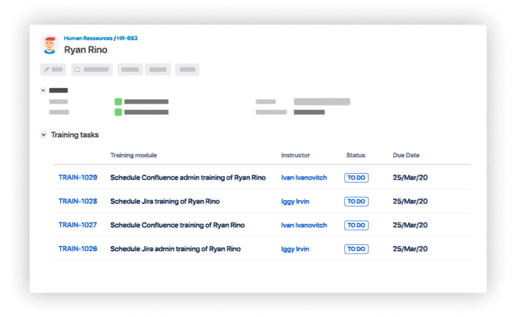Click Ryan Rino's avatar image
The width and height of the screenshot is (515, 317).
click(x=50, y=44)
